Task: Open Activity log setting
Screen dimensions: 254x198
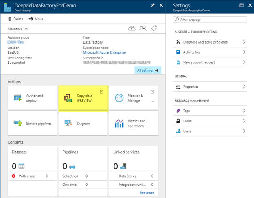Action: [210, 52]
